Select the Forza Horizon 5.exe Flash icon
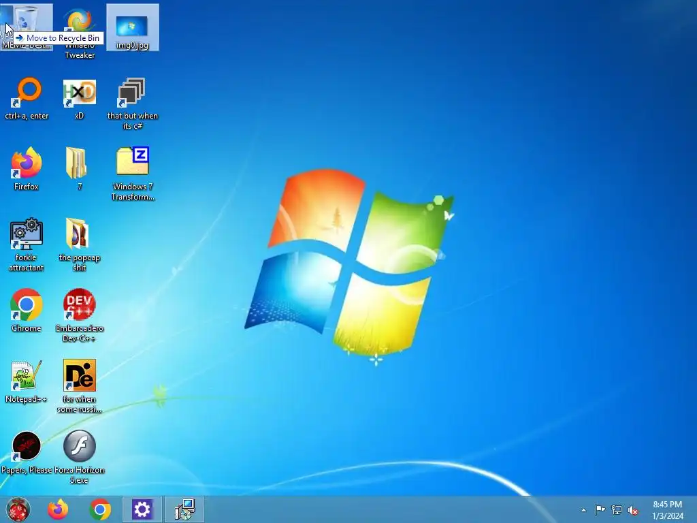697x523 pixels. [x=79, y=446]
